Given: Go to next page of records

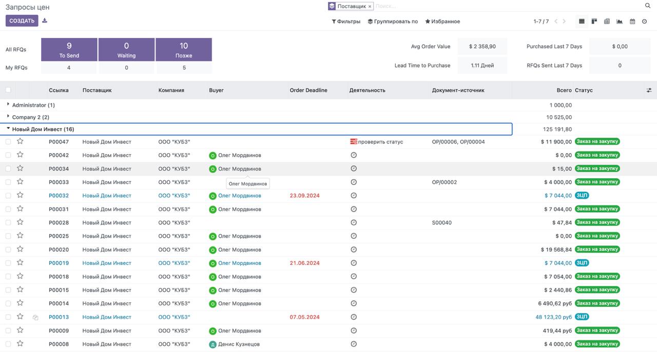Looking at the screenshot, I should point(564,22).
